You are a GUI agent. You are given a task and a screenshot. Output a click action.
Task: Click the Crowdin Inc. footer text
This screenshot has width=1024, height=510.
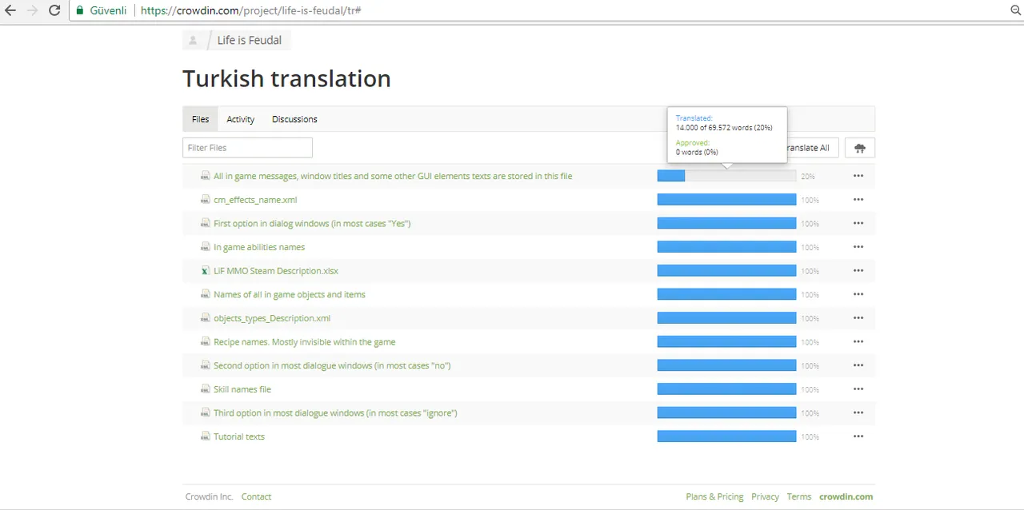(209, 496)
